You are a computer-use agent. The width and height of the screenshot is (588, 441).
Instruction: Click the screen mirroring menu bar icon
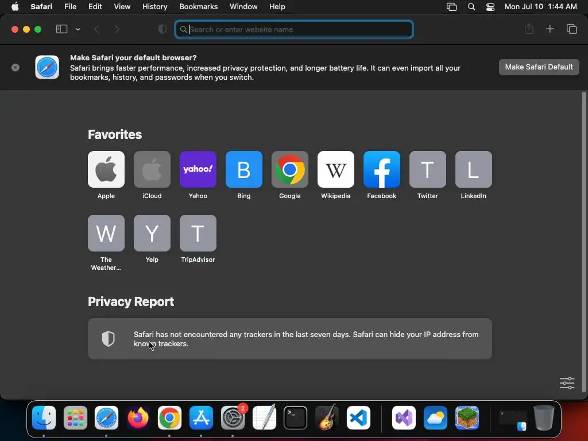(x=451, y=7)
